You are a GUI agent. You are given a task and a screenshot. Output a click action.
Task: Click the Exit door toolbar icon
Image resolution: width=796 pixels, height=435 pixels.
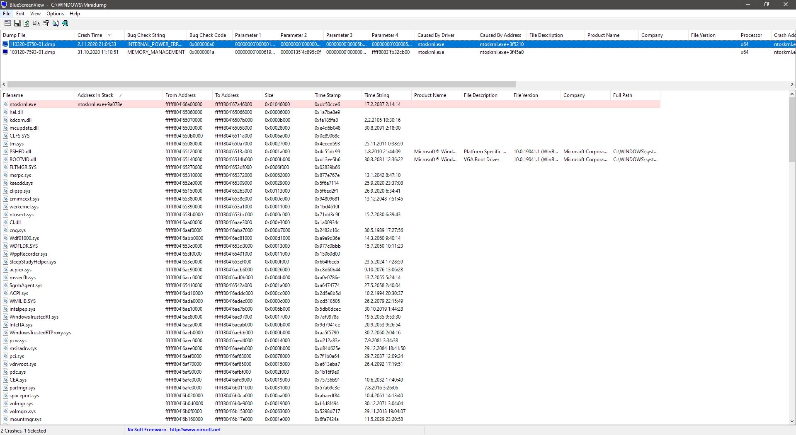click(x=65, y=24)
